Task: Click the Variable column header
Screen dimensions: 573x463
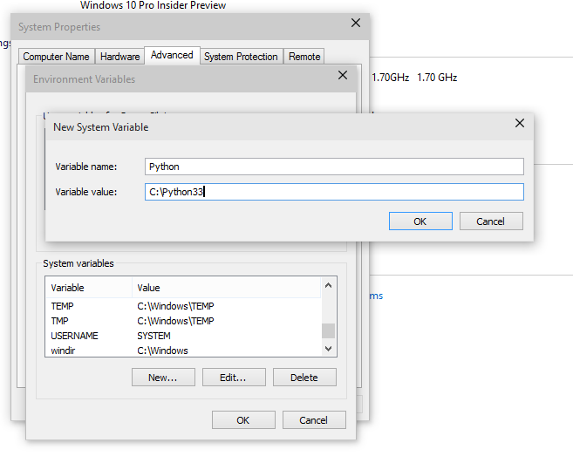Action: pyautogui.click(x=89, y=288)
